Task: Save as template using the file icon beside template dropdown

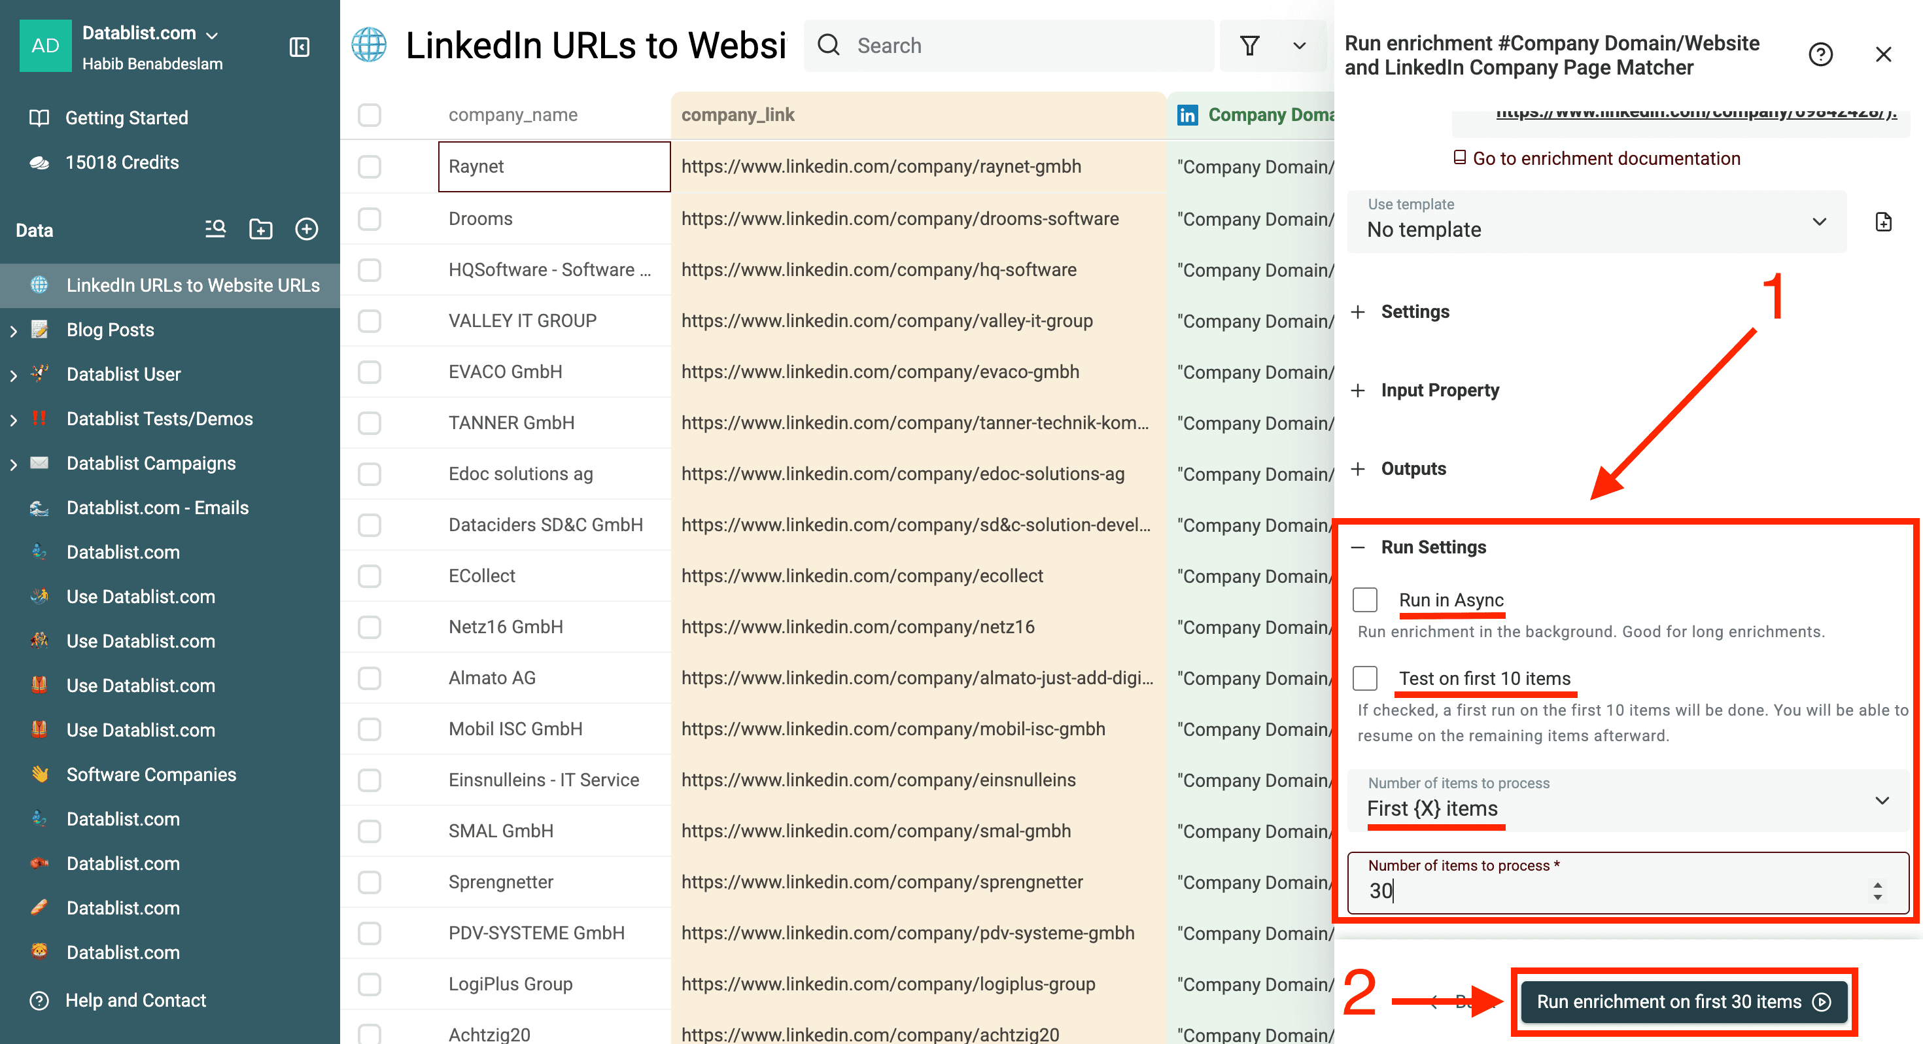Action: (1885, 221)
